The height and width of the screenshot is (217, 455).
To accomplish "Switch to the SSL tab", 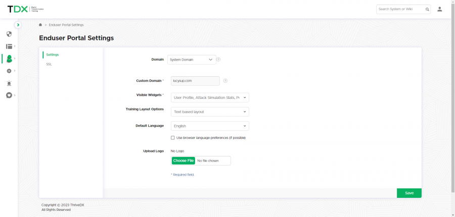I will click(49, 64).
